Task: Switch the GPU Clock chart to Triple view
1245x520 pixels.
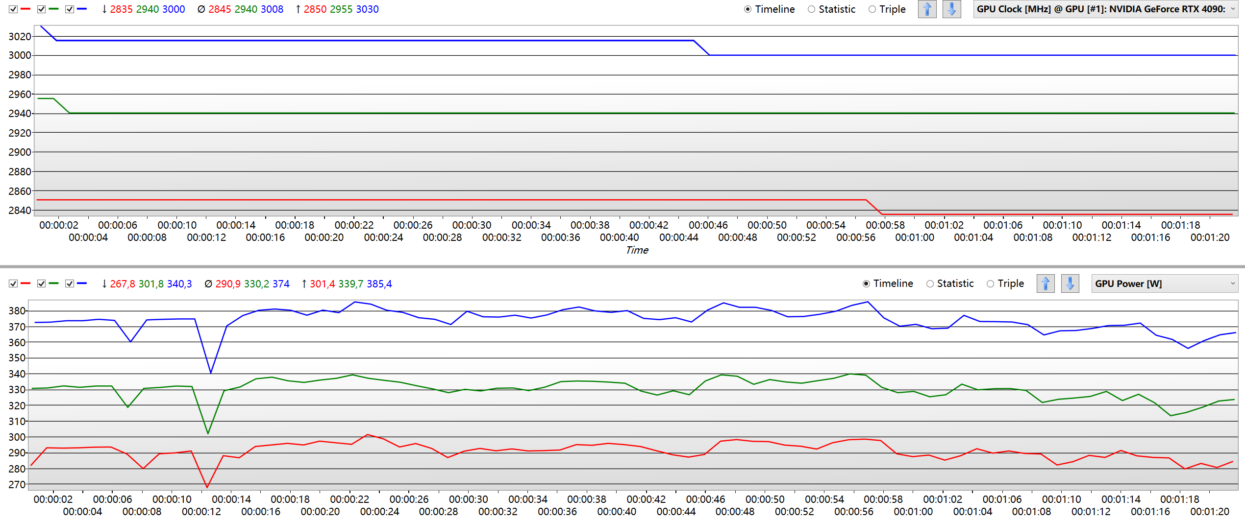Action: [x=872, y=9]
